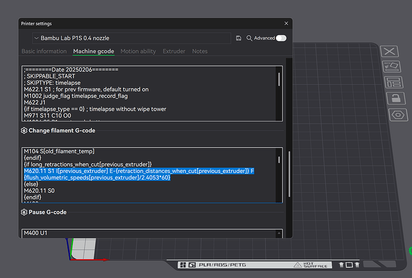
Task: Click the plate auto-orient icon
Action: (392, 67)
